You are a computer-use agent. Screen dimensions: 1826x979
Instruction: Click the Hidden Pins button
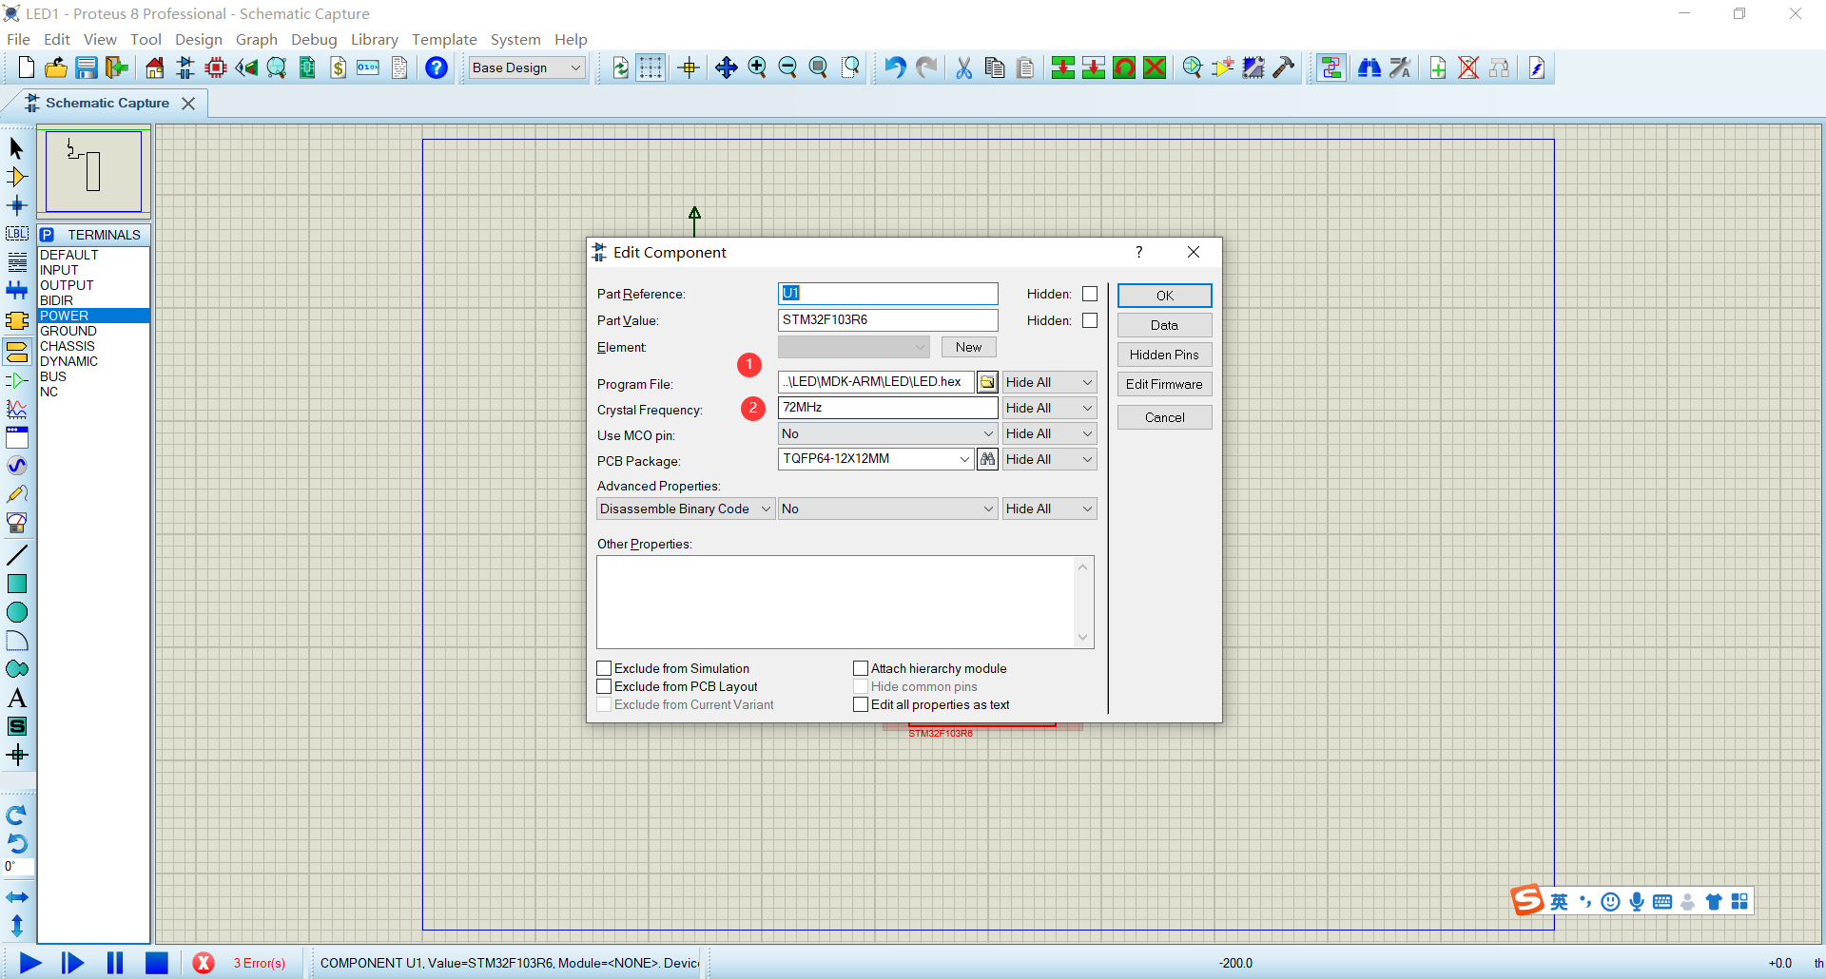point(1164,355)
